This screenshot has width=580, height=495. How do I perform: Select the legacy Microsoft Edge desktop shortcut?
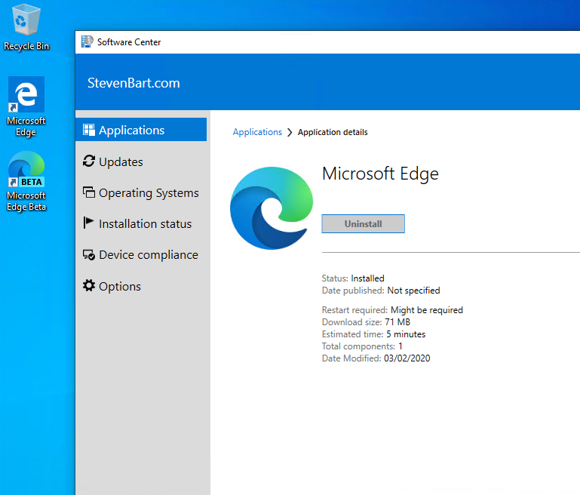click(x=26, y=106)
